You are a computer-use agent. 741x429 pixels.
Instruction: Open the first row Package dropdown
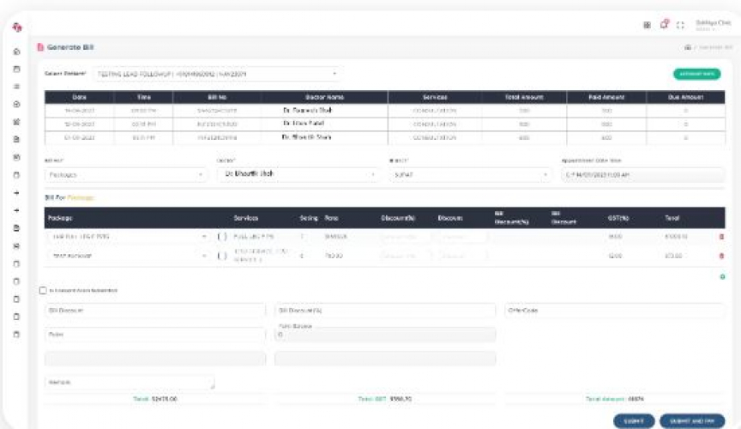click(129, 237)
